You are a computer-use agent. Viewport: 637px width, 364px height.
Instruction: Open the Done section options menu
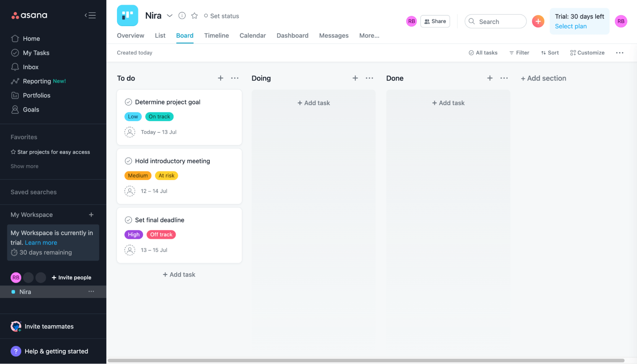[504, 78]
